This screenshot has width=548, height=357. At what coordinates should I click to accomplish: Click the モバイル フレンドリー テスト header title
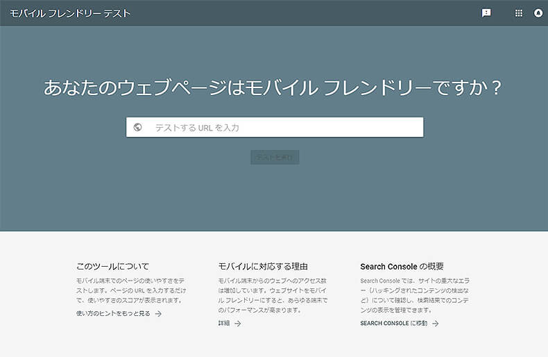pos(70,13)
